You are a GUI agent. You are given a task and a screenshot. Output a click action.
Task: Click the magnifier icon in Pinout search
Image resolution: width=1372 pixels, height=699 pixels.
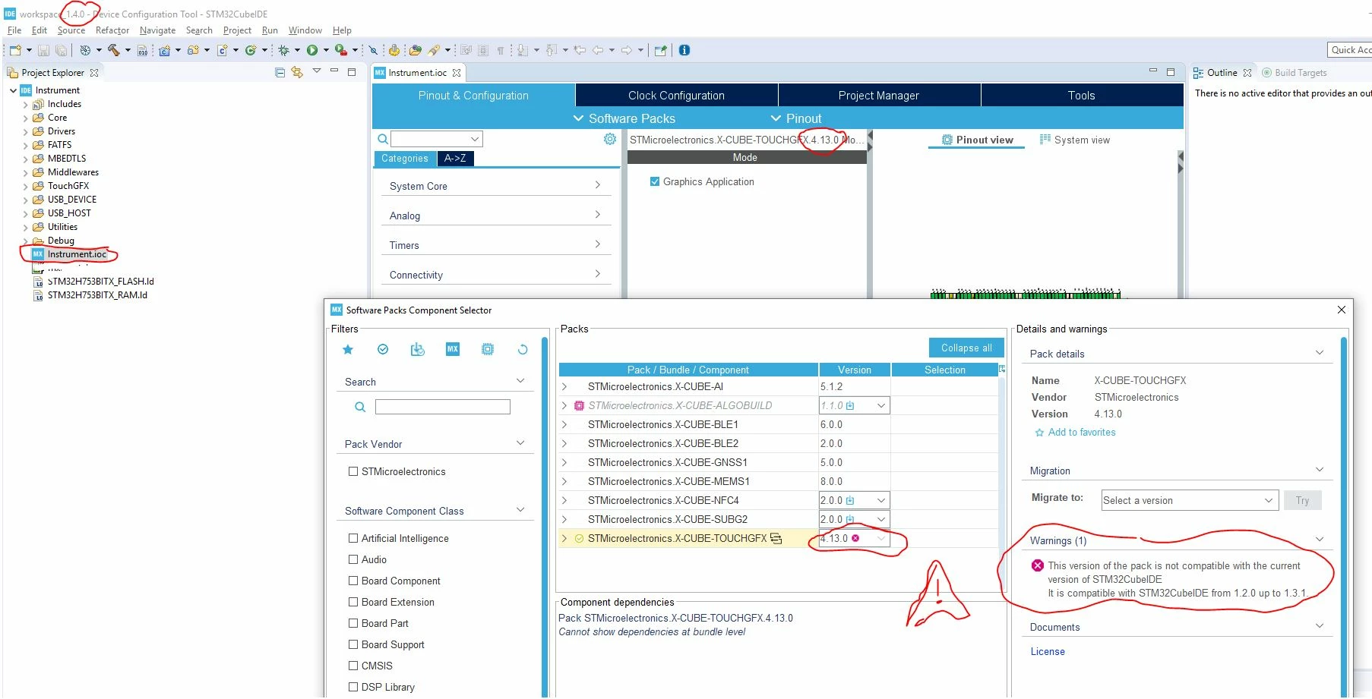coord(383,139)
